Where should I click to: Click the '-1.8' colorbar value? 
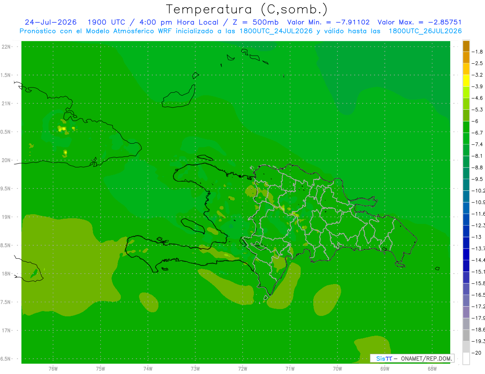[477, 52]
